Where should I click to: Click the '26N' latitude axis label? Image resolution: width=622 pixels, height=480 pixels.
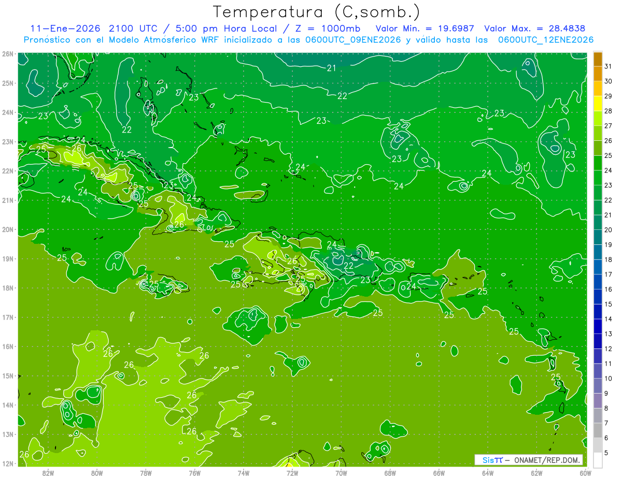(8, 54)
